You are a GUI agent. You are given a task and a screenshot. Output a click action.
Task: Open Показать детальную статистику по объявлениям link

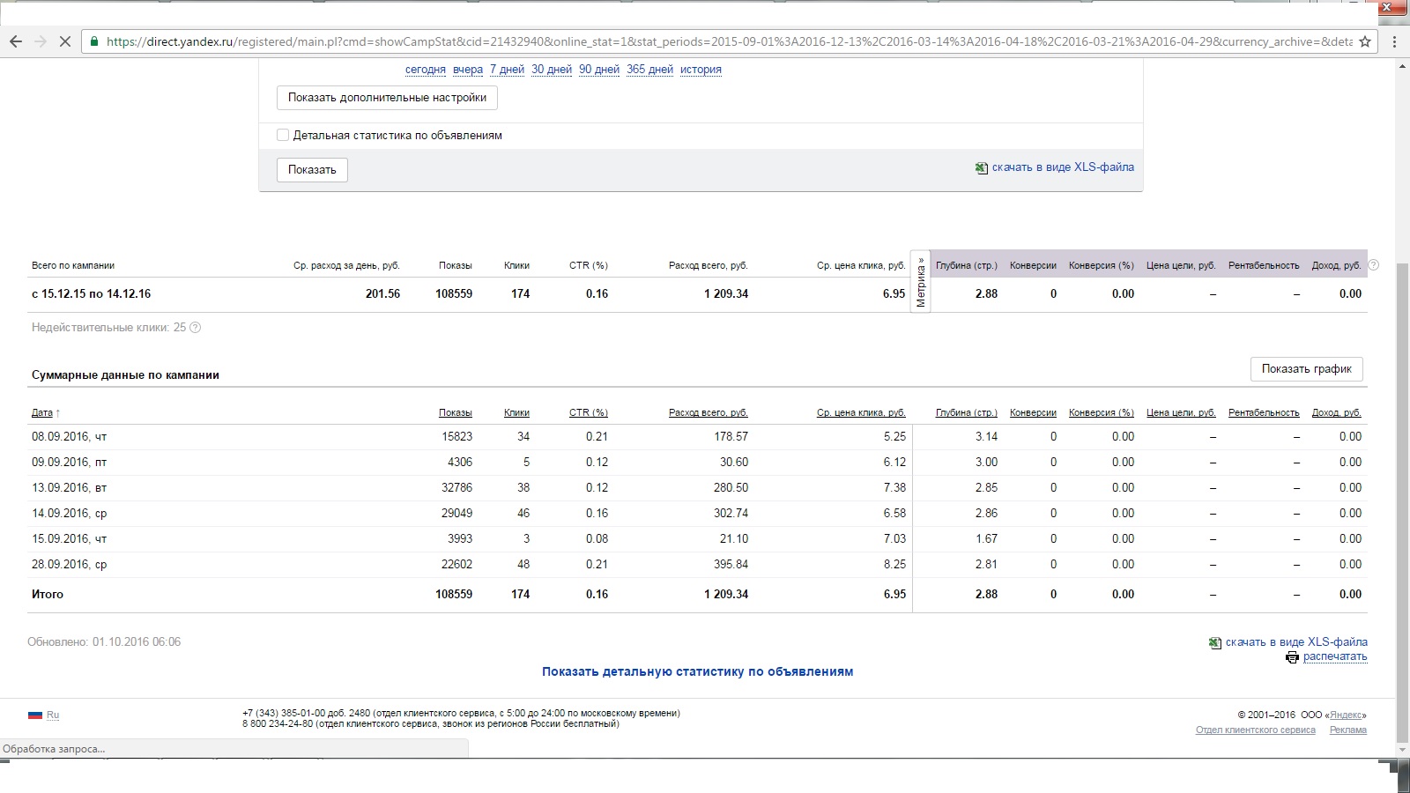coord(697,671)
